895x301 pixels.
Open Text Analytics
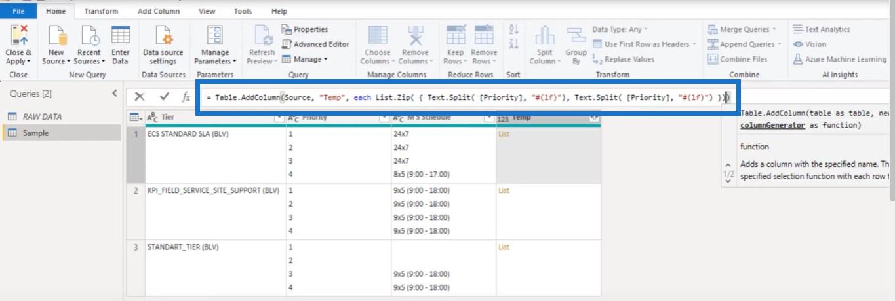pyautogui.click(x=821, y=29)
